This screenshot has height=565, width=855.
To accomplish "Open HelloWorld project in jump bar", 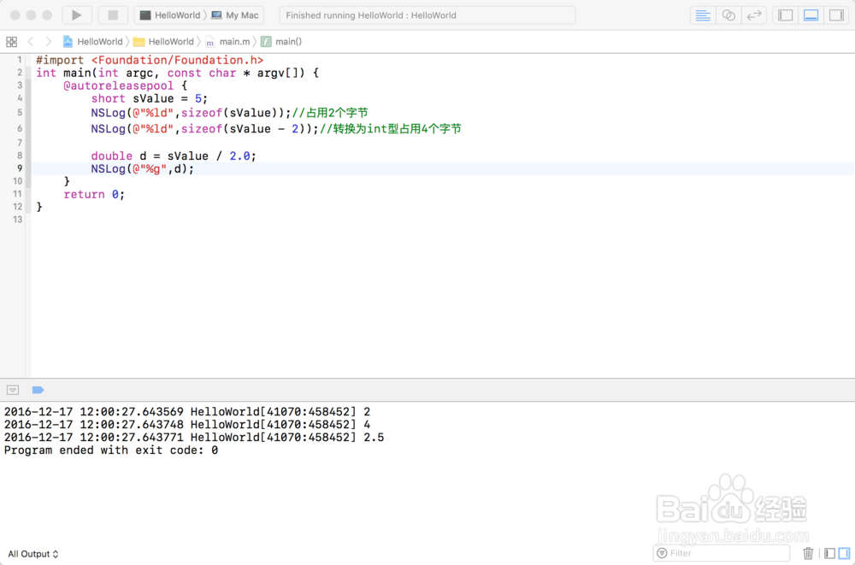I will coord(92,41).
